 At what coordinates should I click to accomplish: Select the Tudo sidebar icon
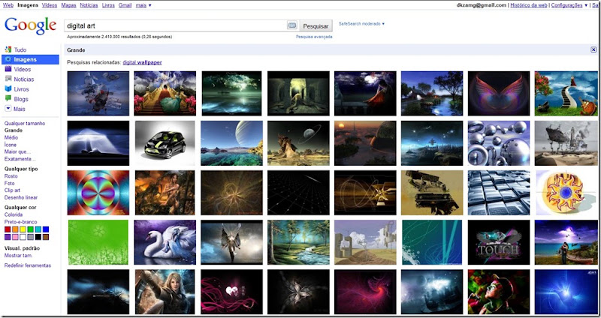pyautogui.click(x=8, y=49)
